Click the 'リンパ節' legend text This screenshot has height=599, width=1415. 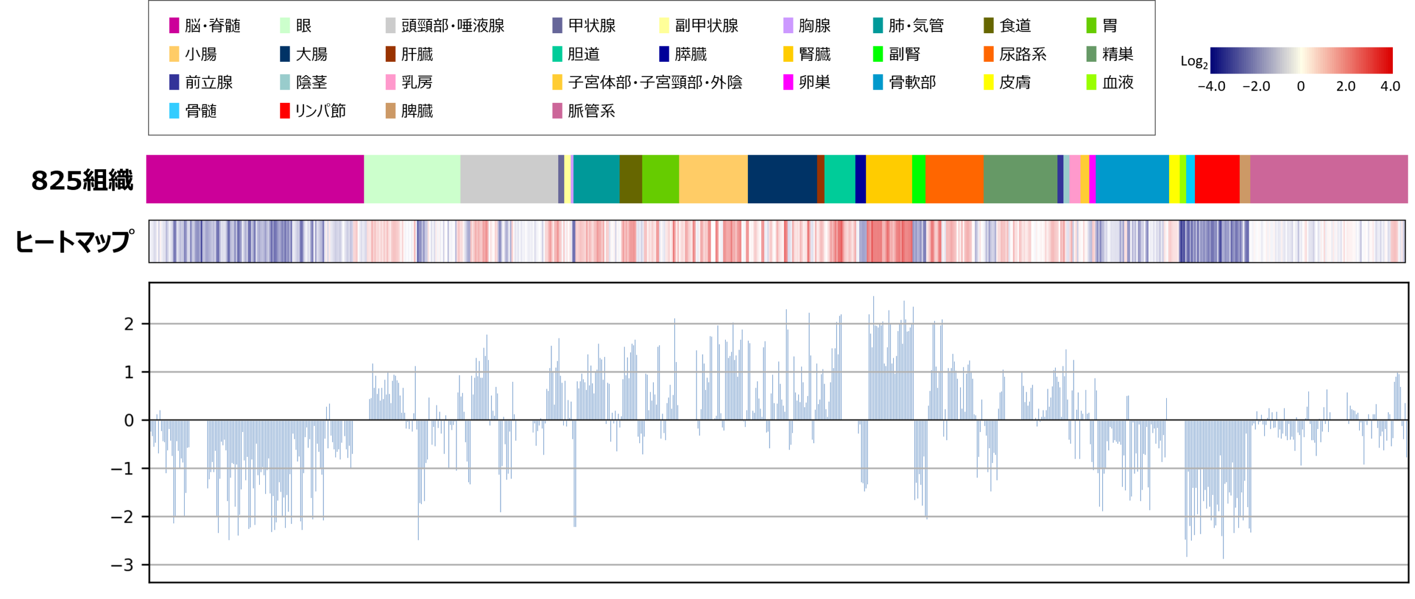320,111
